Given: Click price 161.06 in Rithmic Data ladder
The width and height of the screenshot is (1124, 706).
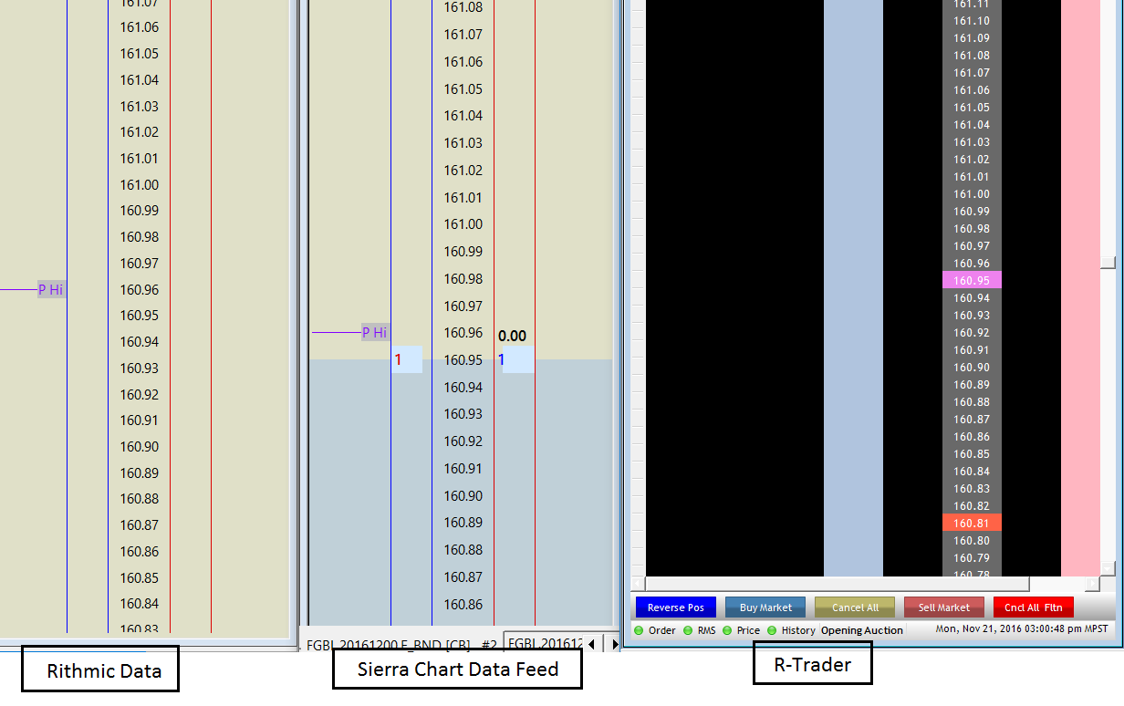Looking at the screenshot, I should [140, 27].
